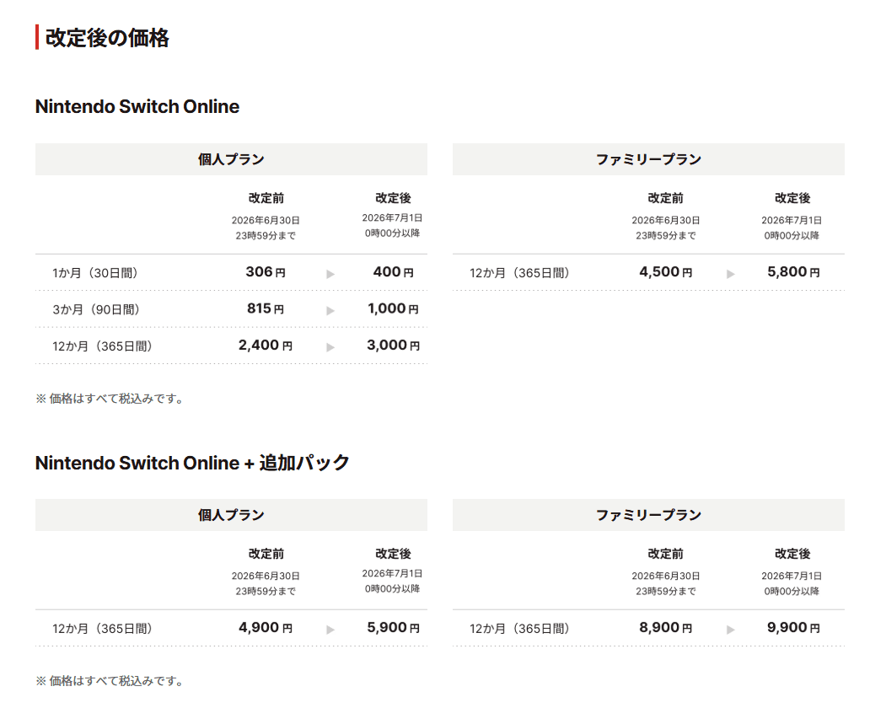Image resolution: width=886 pixels, height=724 pixels.
Task: Click ファミリープラン header in 追加パック table
Action: click(x=648, y=515)
